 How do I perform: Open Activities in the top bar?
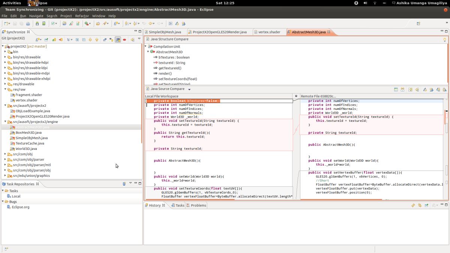click(x=12, y=3)
